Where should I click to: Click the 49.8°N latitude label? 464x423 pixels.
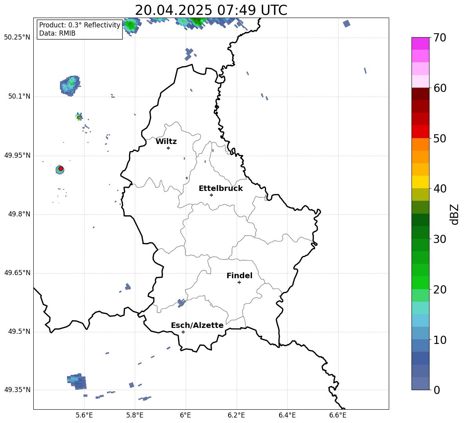point(19,214)
